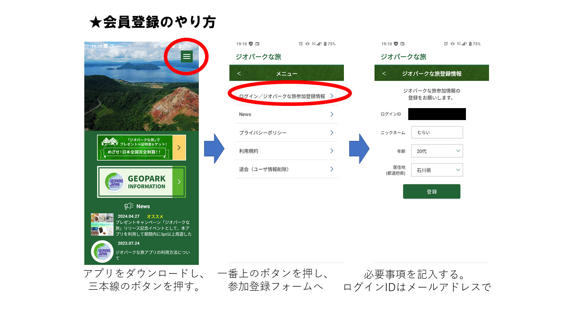Tap the green arrow on GEOPARK INFORMATION banner
568x319 pixels.
(x=179, y=182)
